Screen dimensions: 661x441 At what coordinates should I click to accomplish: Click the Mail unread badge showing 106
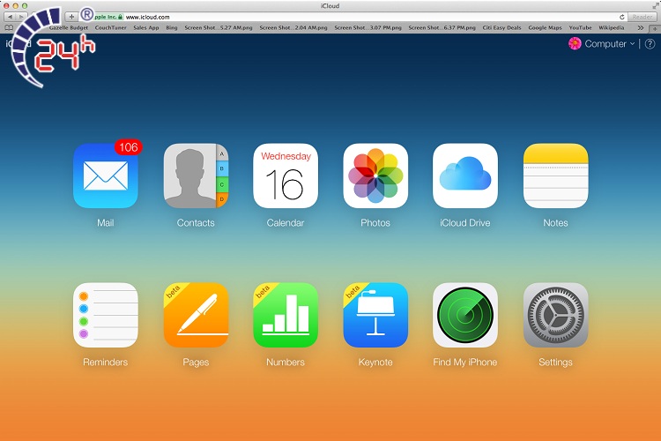click(x=128, y=147)
